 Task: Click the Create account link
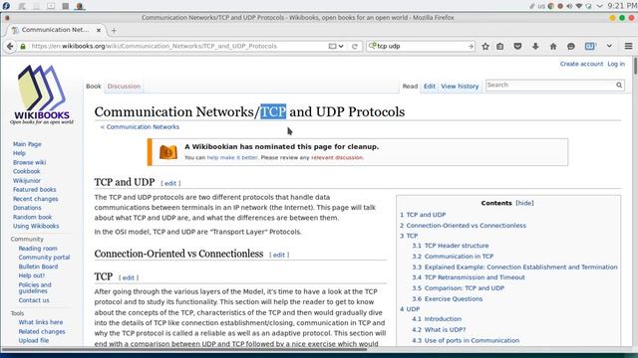581,64
